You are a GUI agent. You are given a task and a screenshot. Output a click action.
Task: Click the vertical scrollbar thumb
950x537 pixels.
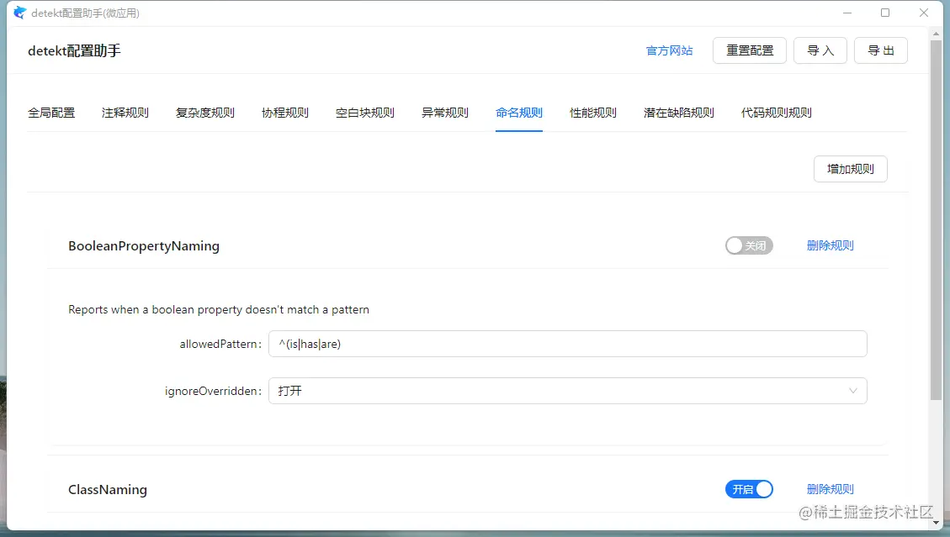point(936,220)
